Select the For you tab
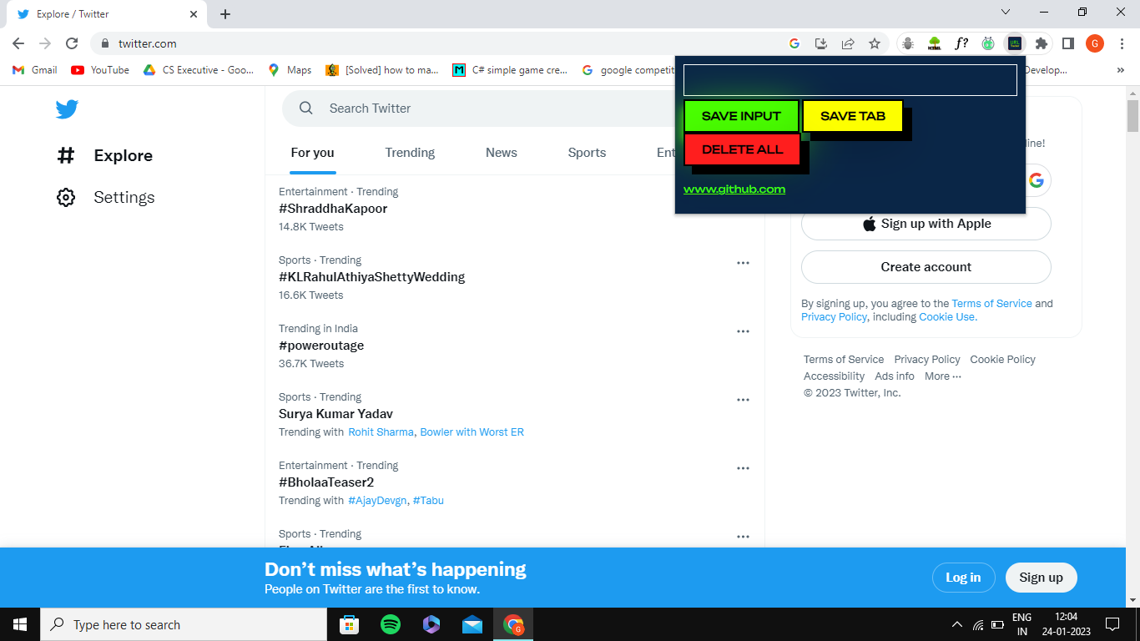The height and width of the screenshot is (641, 1140). (x=312, y=153)
